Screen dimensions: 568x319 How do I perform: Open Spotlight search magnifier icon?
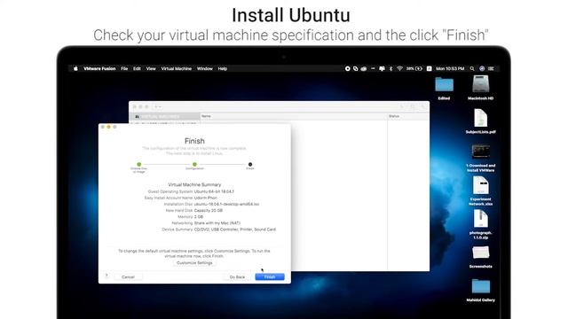coord(472,68)
